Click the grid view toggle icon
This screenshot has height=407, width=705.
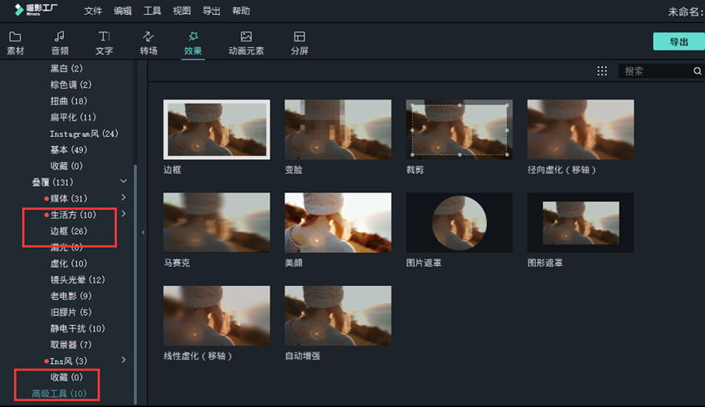click(x=602, y=71)
